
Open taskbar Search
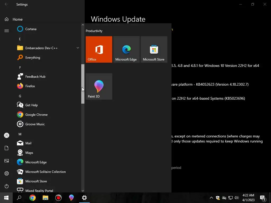pyautogui.click(x=19, y=198)
